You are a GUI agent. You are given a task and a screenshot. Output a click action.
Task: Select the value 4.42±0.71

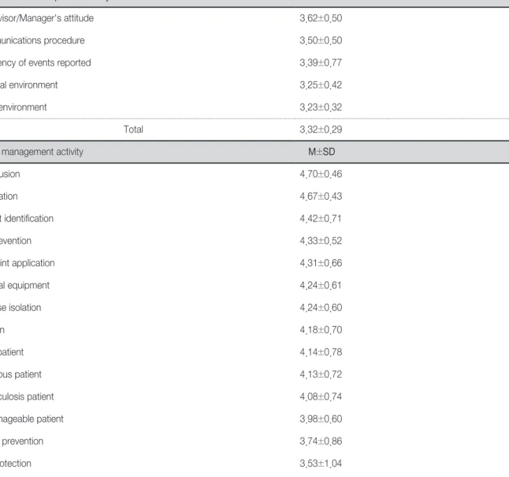[x=321, y=219]
